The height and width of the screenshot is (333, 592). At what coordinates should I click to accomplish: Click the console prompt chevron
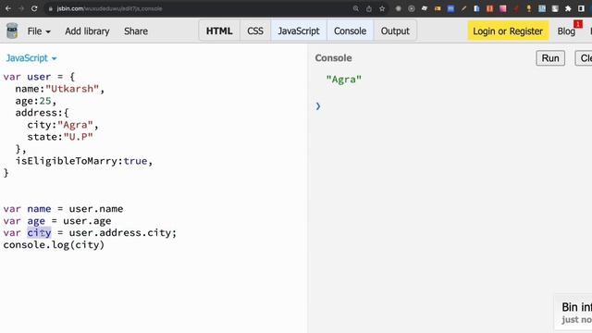318,106
